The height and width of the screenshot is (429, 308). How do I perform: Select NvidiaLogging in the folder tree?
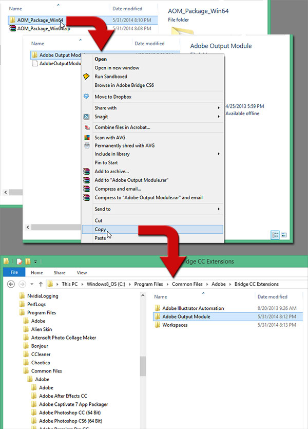point(43,296)
